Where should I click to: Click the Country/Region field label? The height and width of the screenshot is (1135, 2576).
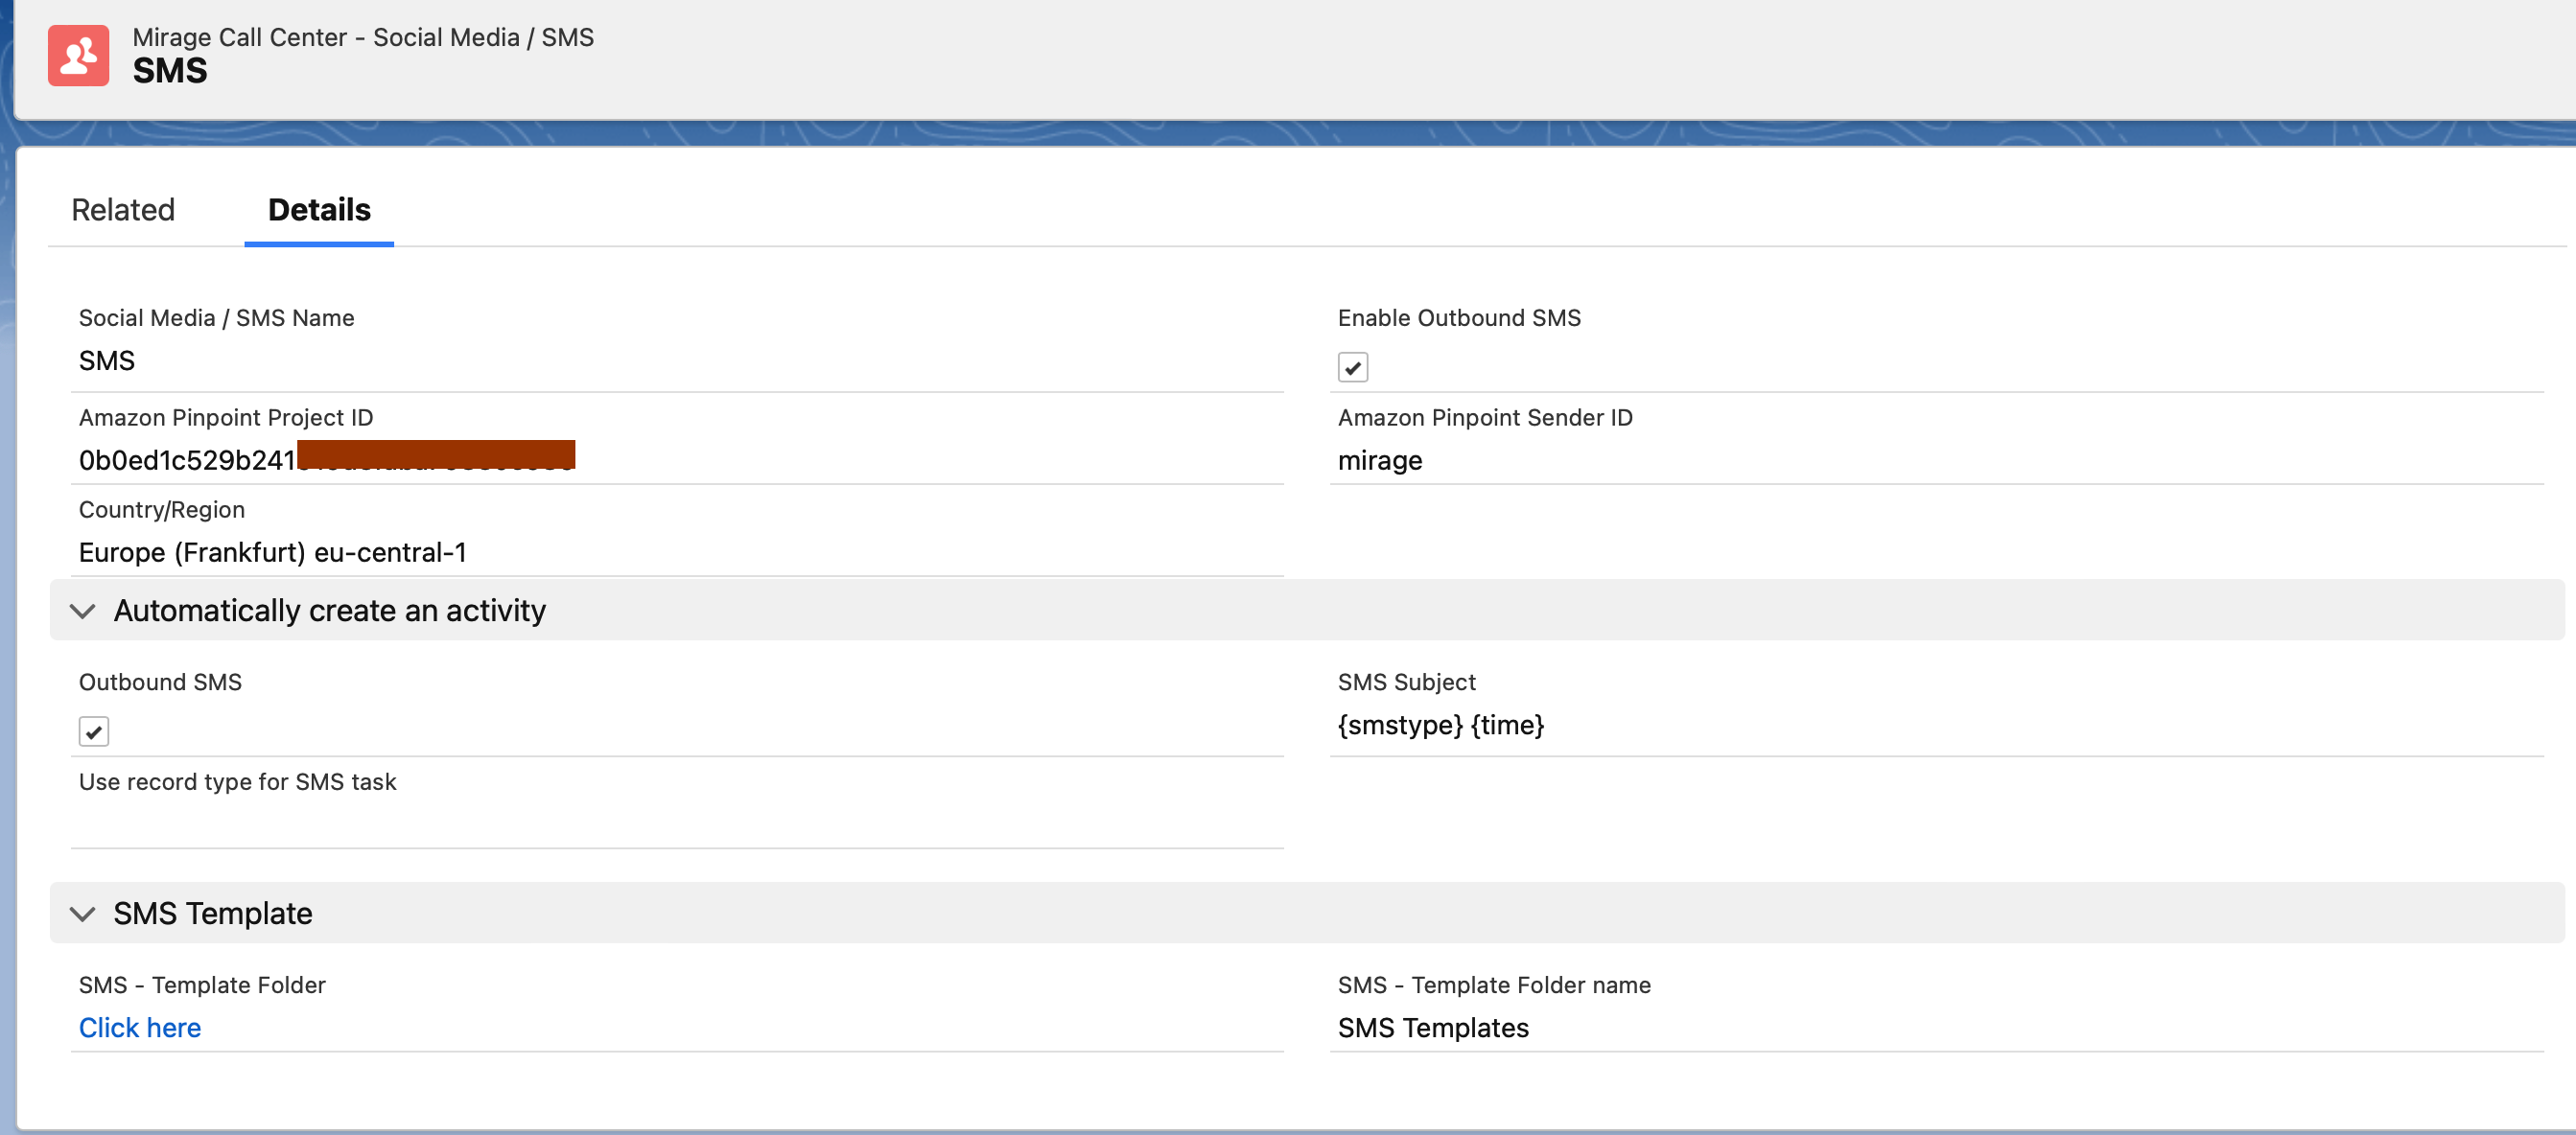click(162, 510)
